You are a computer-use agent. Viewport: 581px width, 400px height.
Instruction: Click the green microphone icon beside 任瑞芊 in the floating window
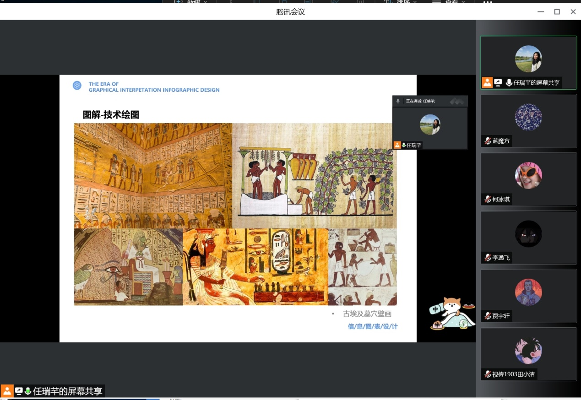[404, 145]
